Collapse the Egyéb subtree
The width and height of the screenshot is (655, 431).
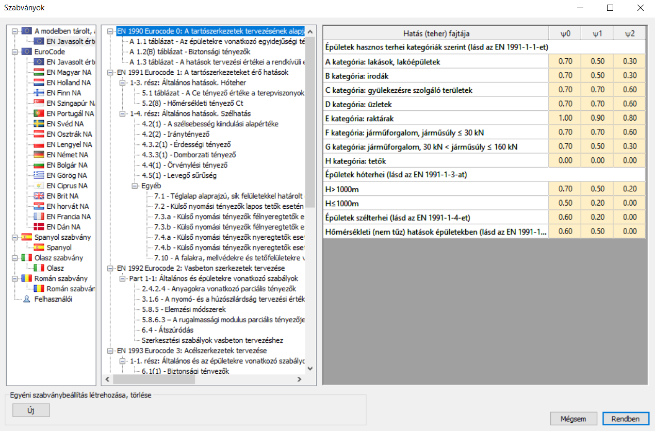point(135,186)
